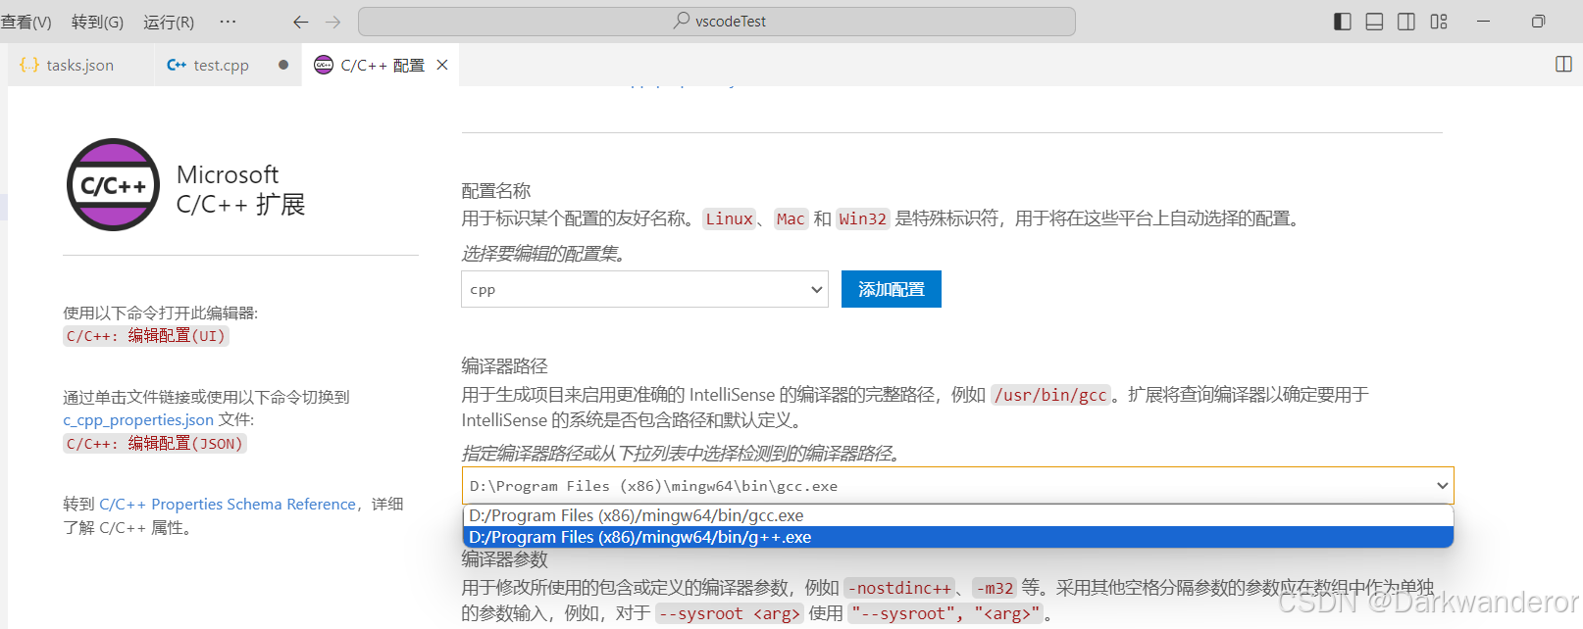Click the search magnifier icon in command center

coord(682,21)
